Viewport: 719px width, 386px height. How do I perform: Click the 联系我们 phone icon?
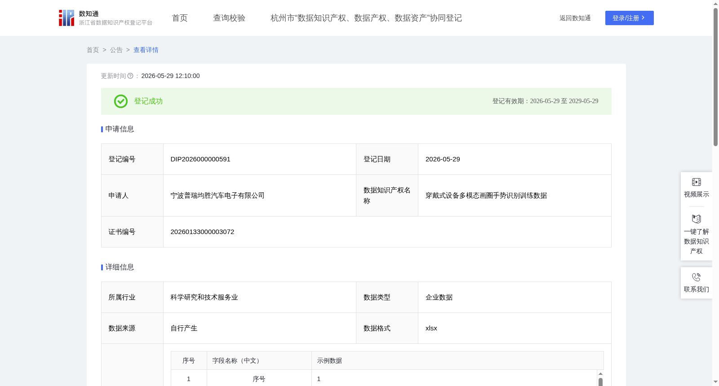[697, 277]
